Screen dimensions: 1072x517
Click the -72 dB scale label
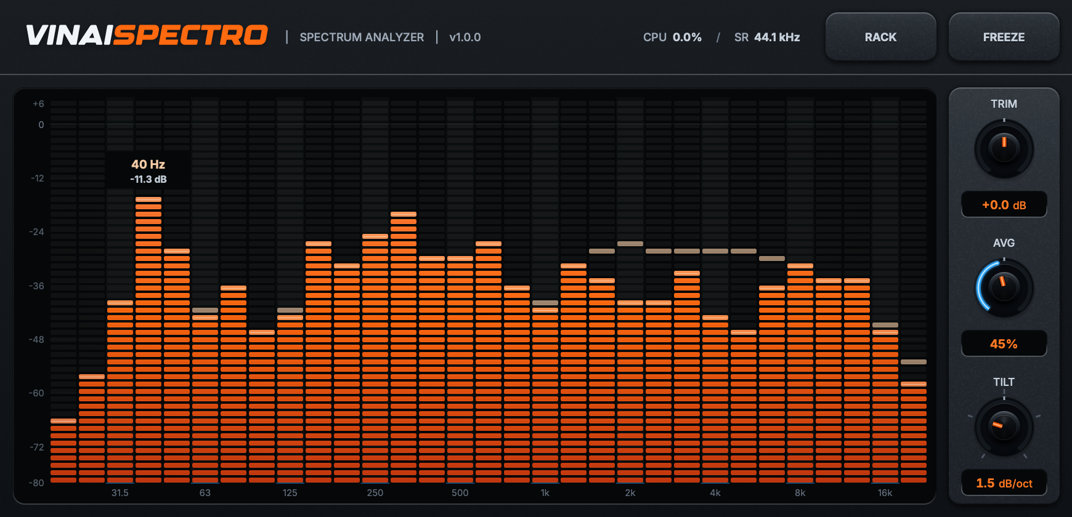point(37,447)
